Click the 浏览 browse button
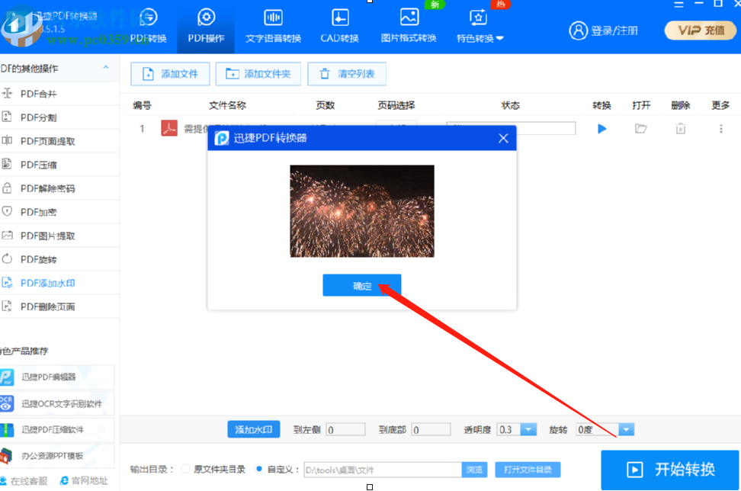 [x=474, y=470]
